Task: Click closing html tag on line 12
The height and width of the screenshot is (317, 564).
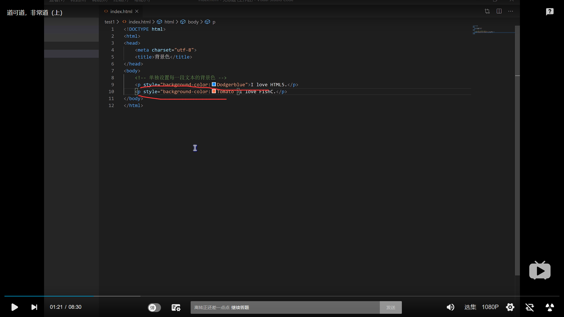Action: [133, 105]
